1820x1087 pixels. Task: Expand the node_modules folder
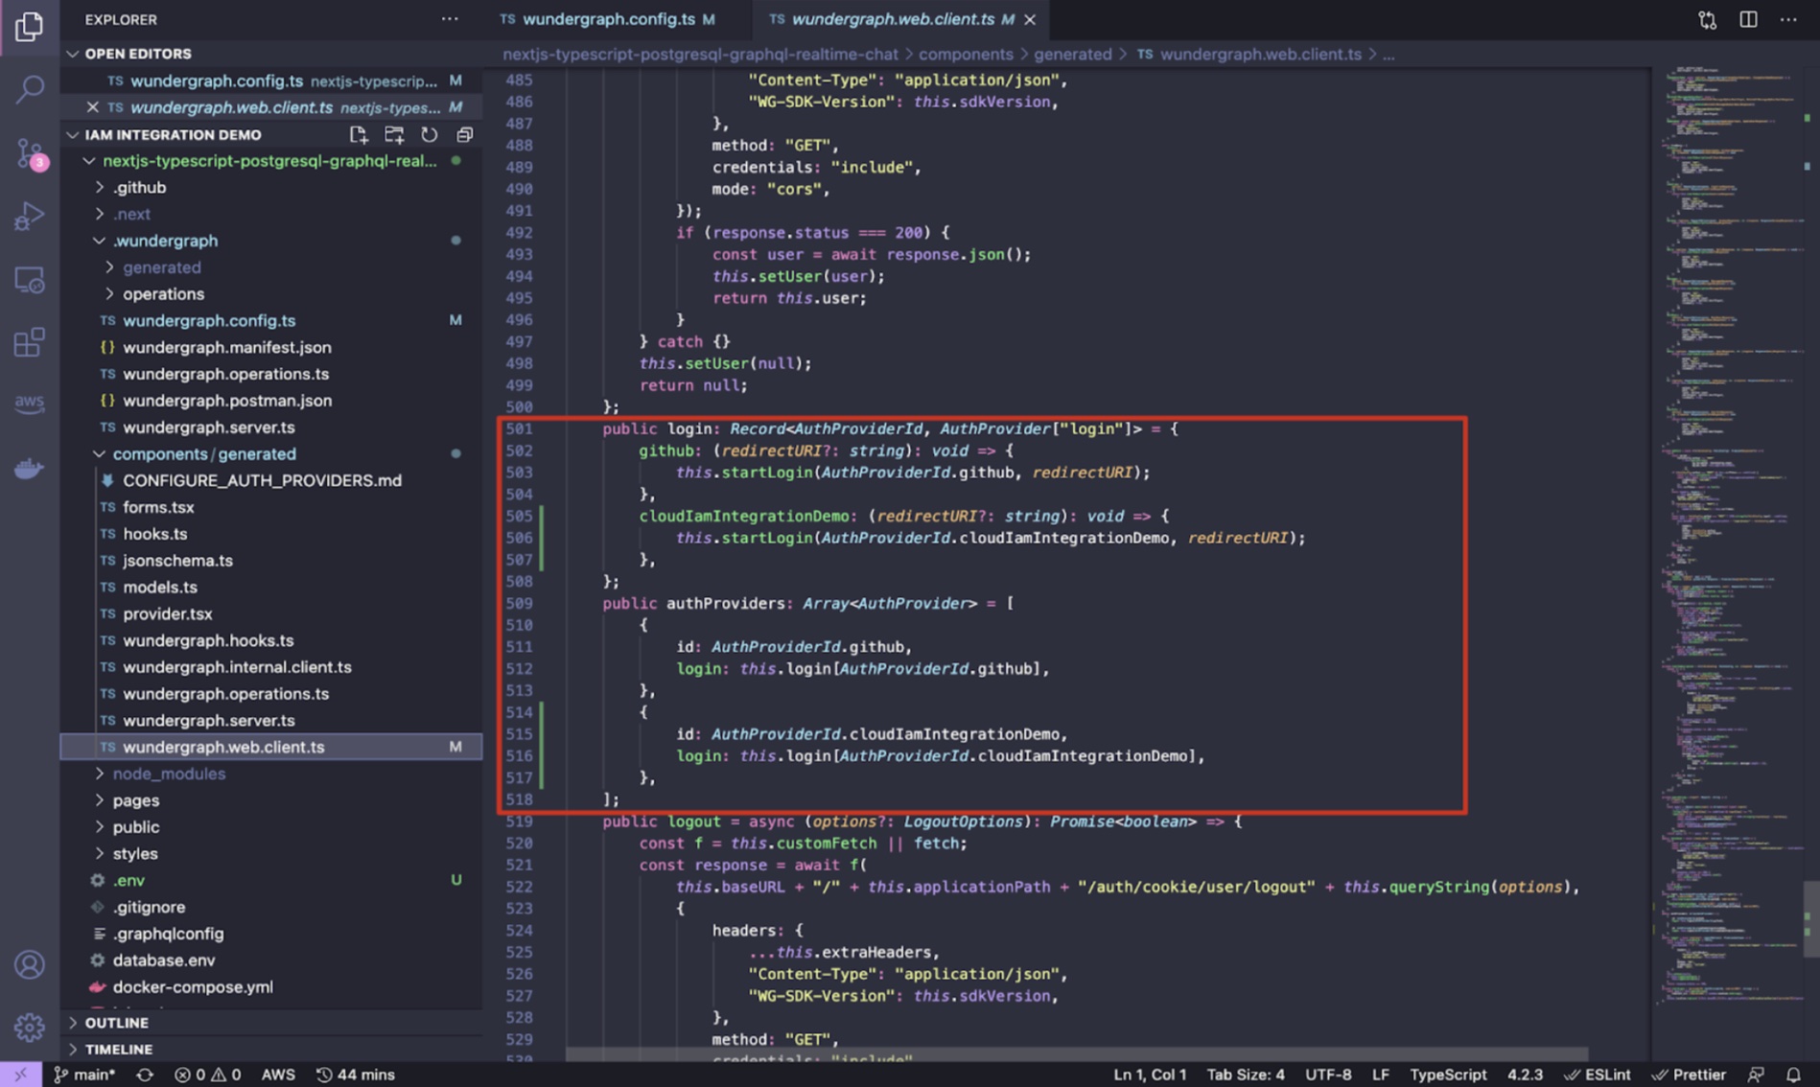click(169, 774)
